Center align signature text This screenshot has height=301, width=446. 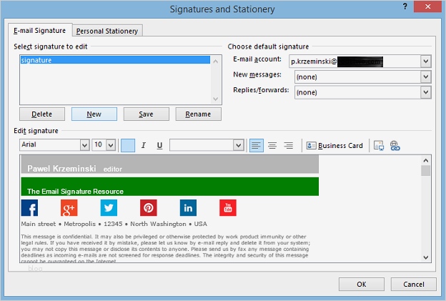(272, 146)
